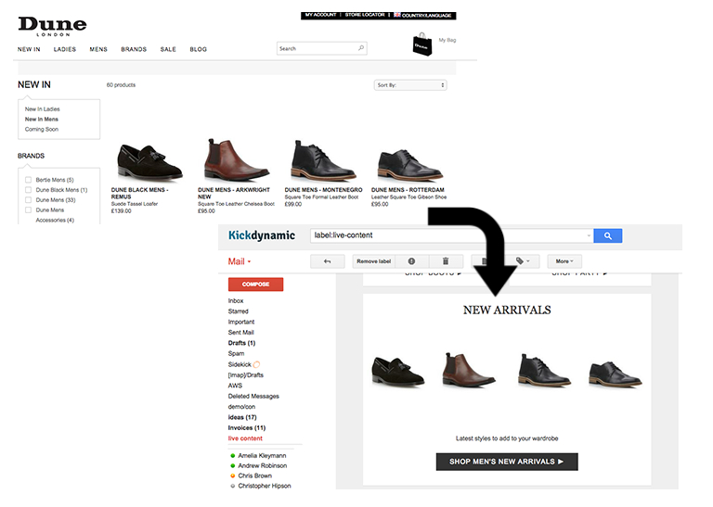Click the rightmost black Gibson shoe in email
This screenshot has width=713, height=507.
[615, 374]
